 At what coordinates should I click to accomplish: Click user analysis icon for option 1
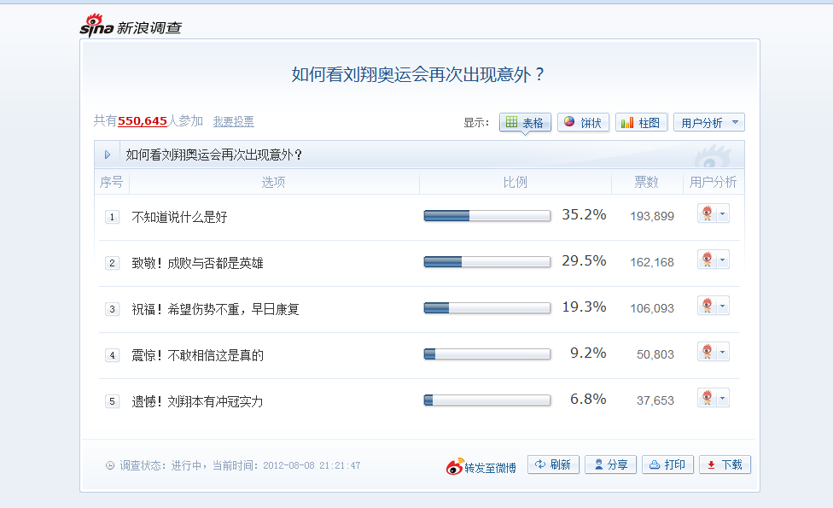point(707,213)
